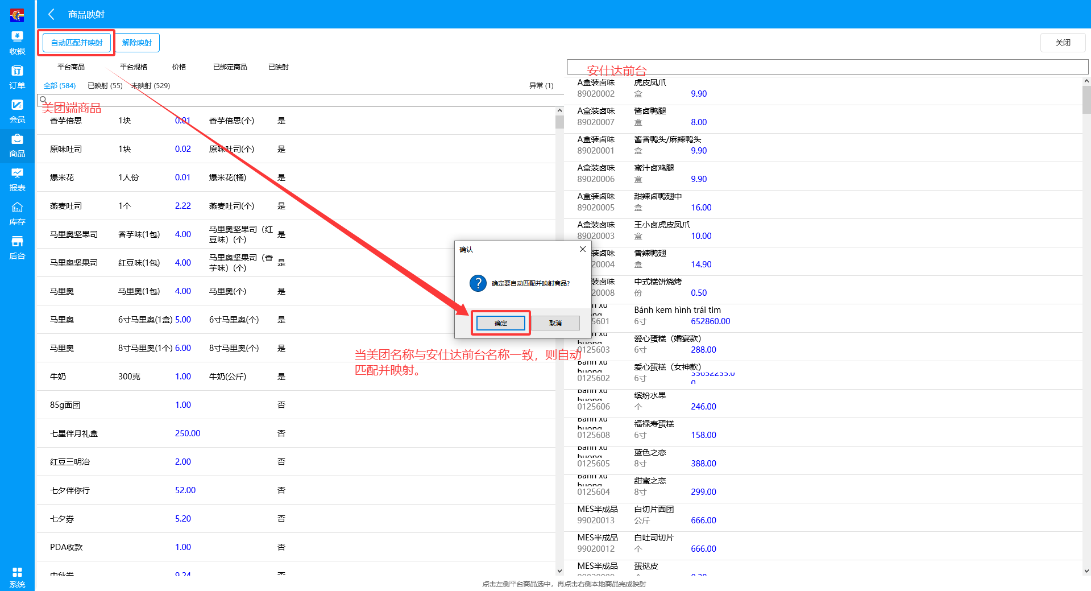Click the 价格 column header
The width and height of the screenshot is (1091, 591).
(179, 67)
